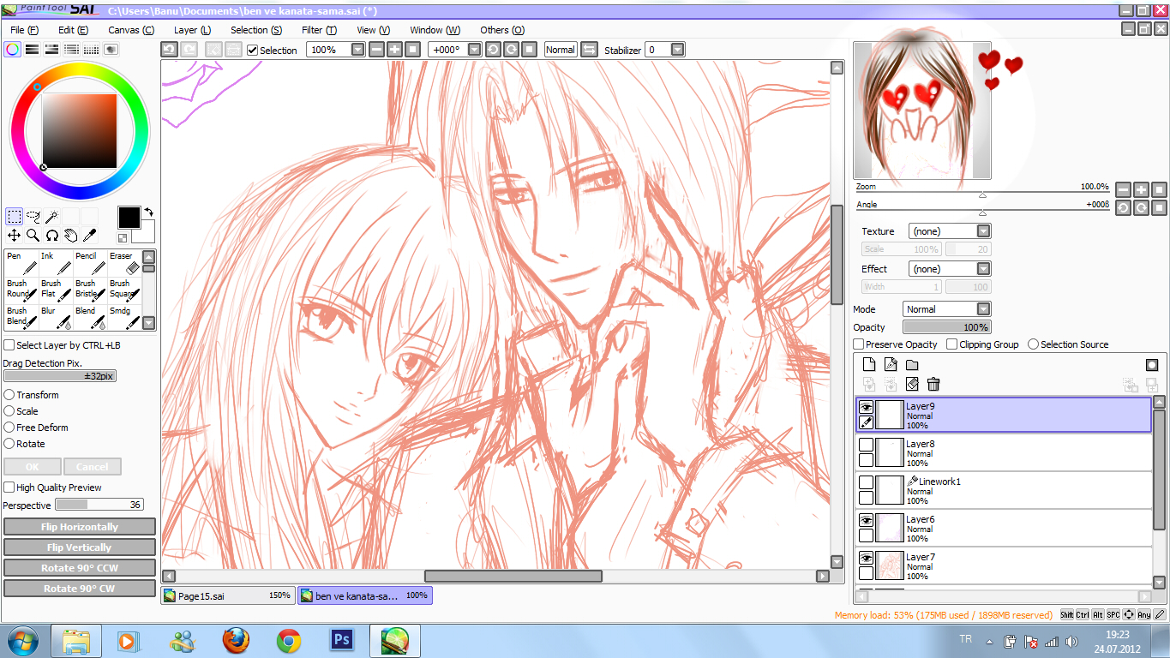
Task: Toggle the Selection checkbox in toolbar
Action: 252,51
